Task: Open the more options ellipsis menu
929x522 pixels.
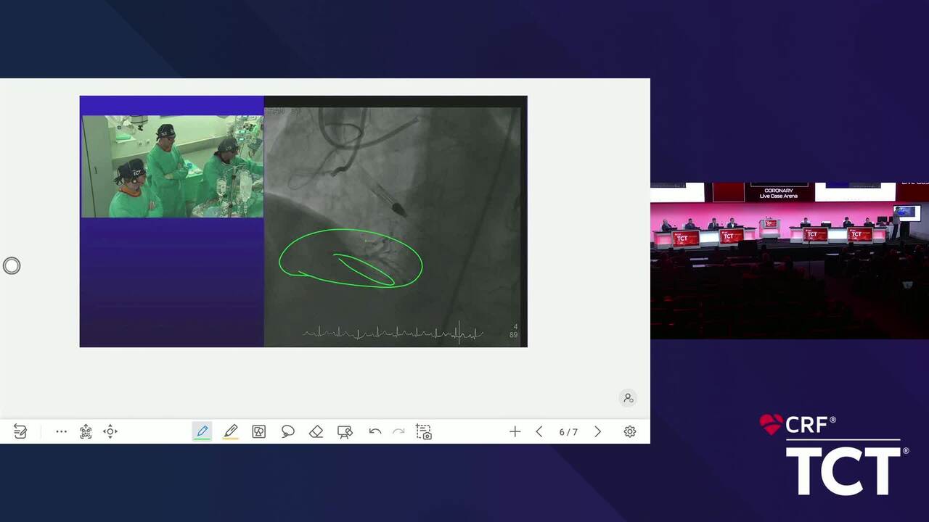Action: tap(62, 431)
